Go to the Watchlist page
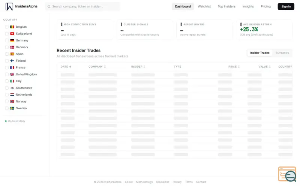The image size is (300, 187). pos(204,6)
